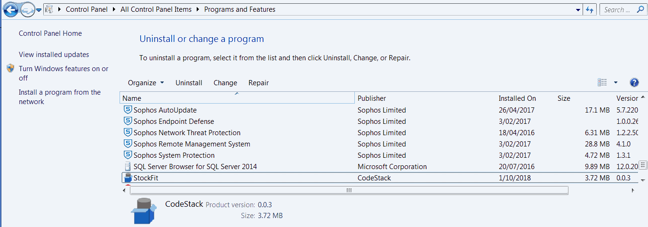Sort by the Name column header
This screenshot has height=227, width=648.
click(x=238, y=98)
